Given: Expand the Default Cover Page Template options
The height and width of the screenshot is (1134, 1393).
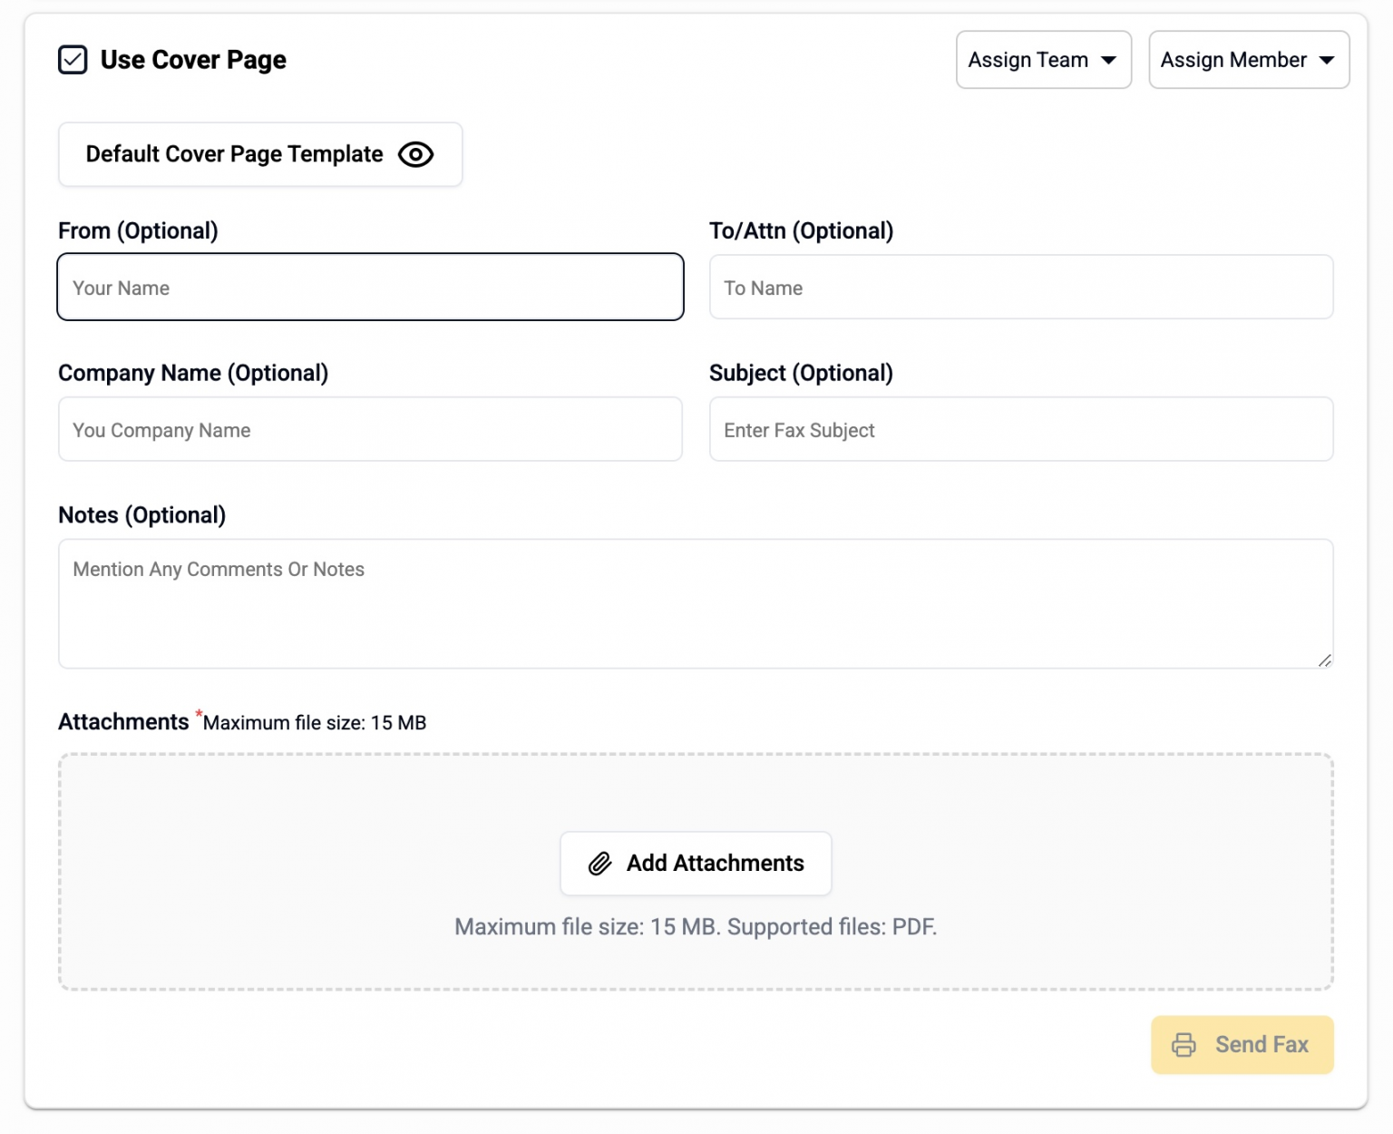Looking at the screenshot, I should (x=259, y=154).
